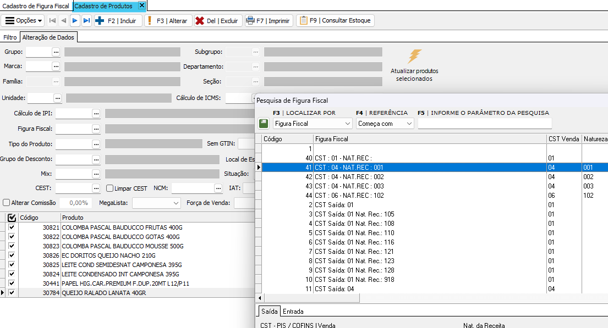Open the Marca lookup ellipsis button

click(x=56, y=66)
